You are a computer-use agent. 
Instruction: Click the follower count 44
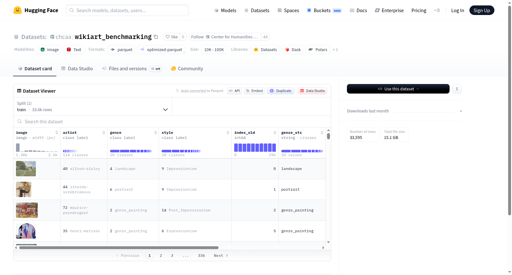pyautogui.click(x=265, y=37)
